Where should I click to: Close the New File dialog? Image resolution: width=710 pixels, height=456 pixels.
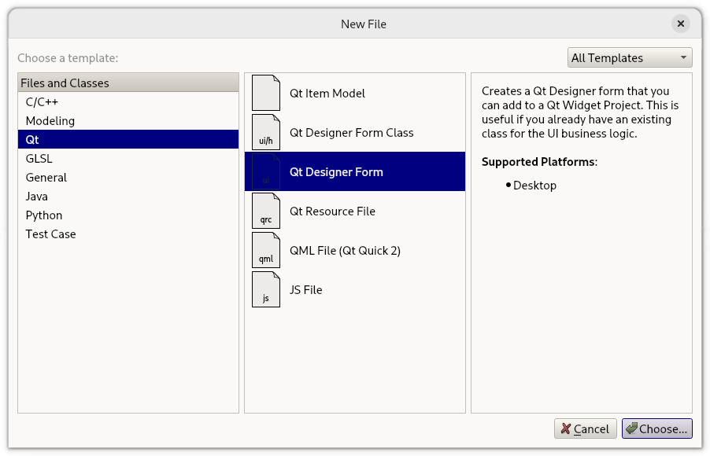click(x=681, y=24)
